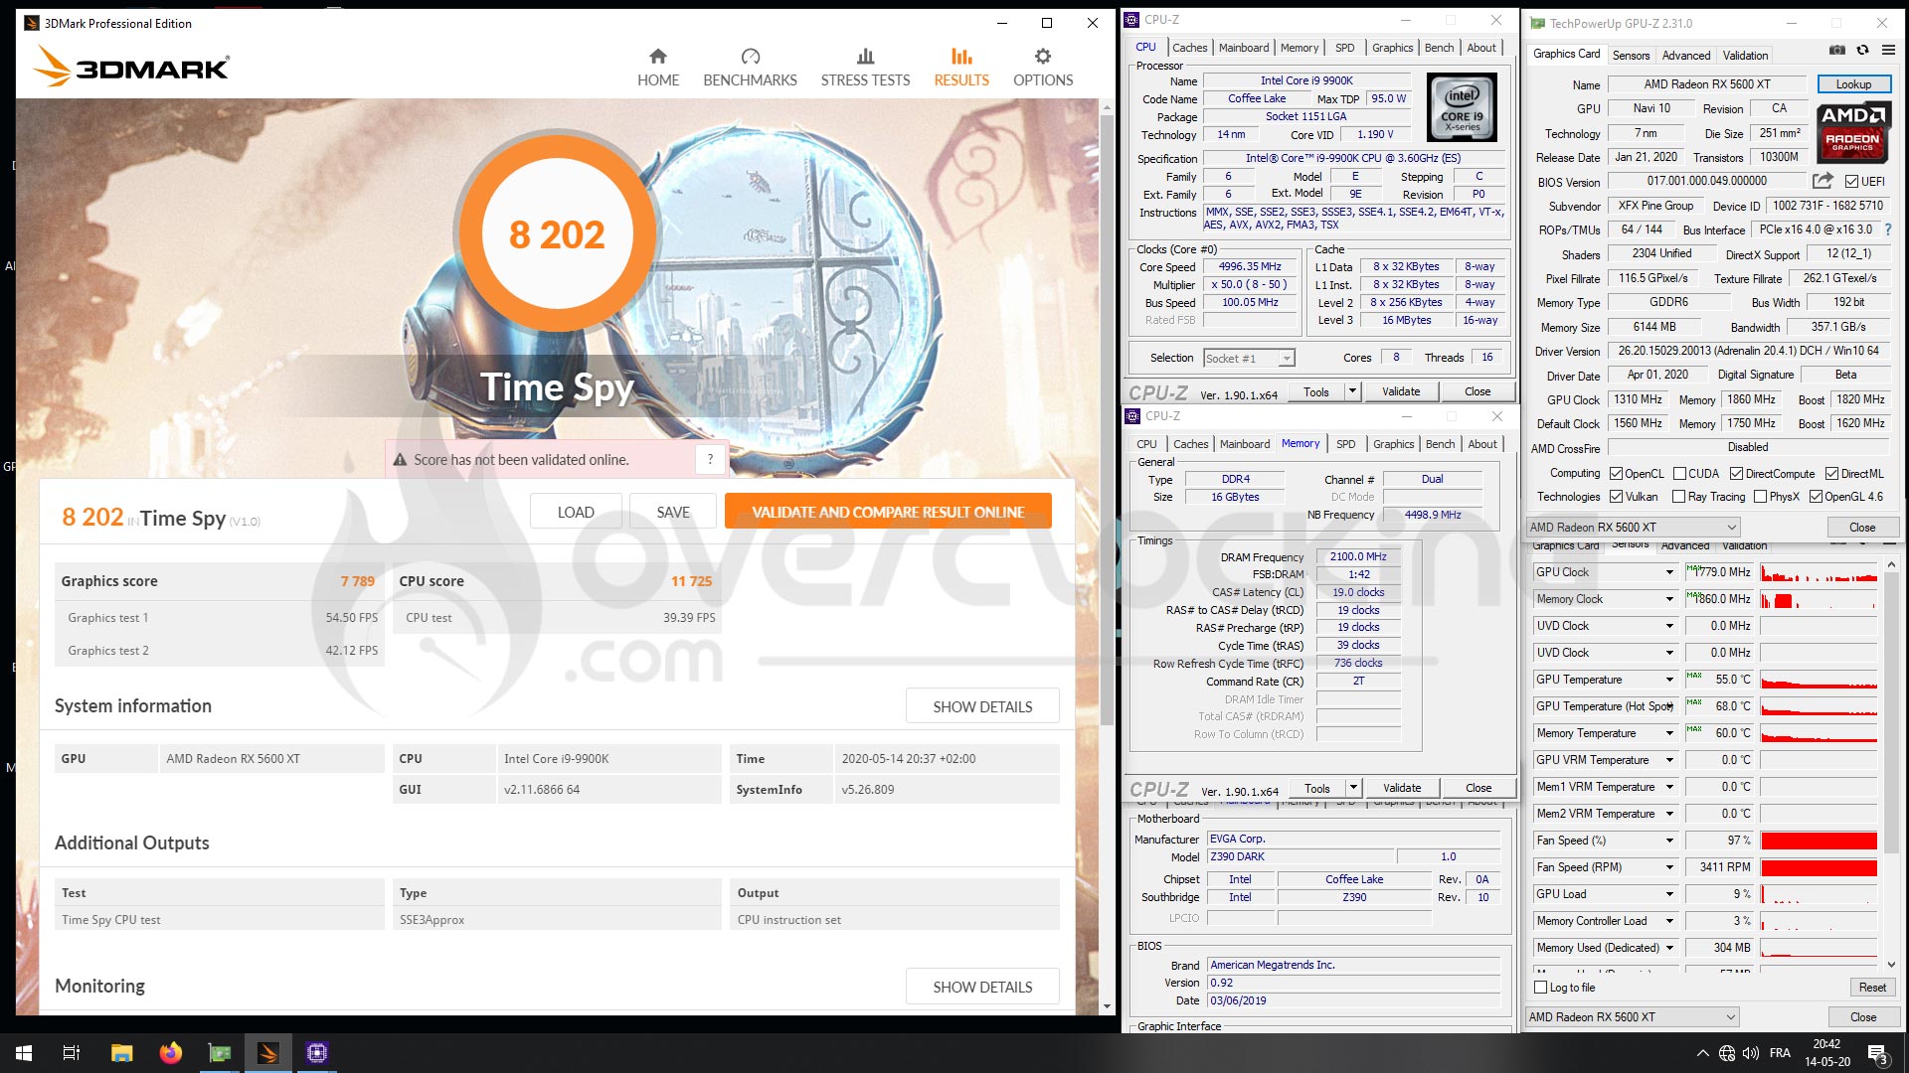Open the AMD Radeon RX 5600 XT dropdown in GPU-Z Graphics Card
This screenshot has width=1909, height=1073.
[x=1634, y=528]
